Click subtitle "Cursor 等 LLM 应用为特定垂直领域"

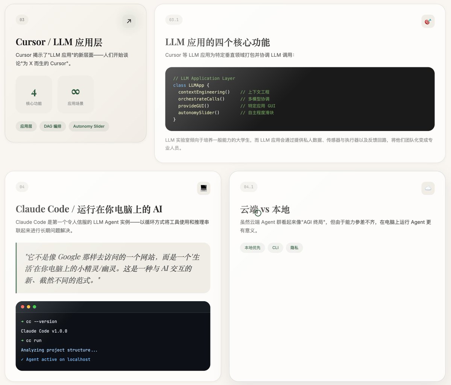[230, 55]
